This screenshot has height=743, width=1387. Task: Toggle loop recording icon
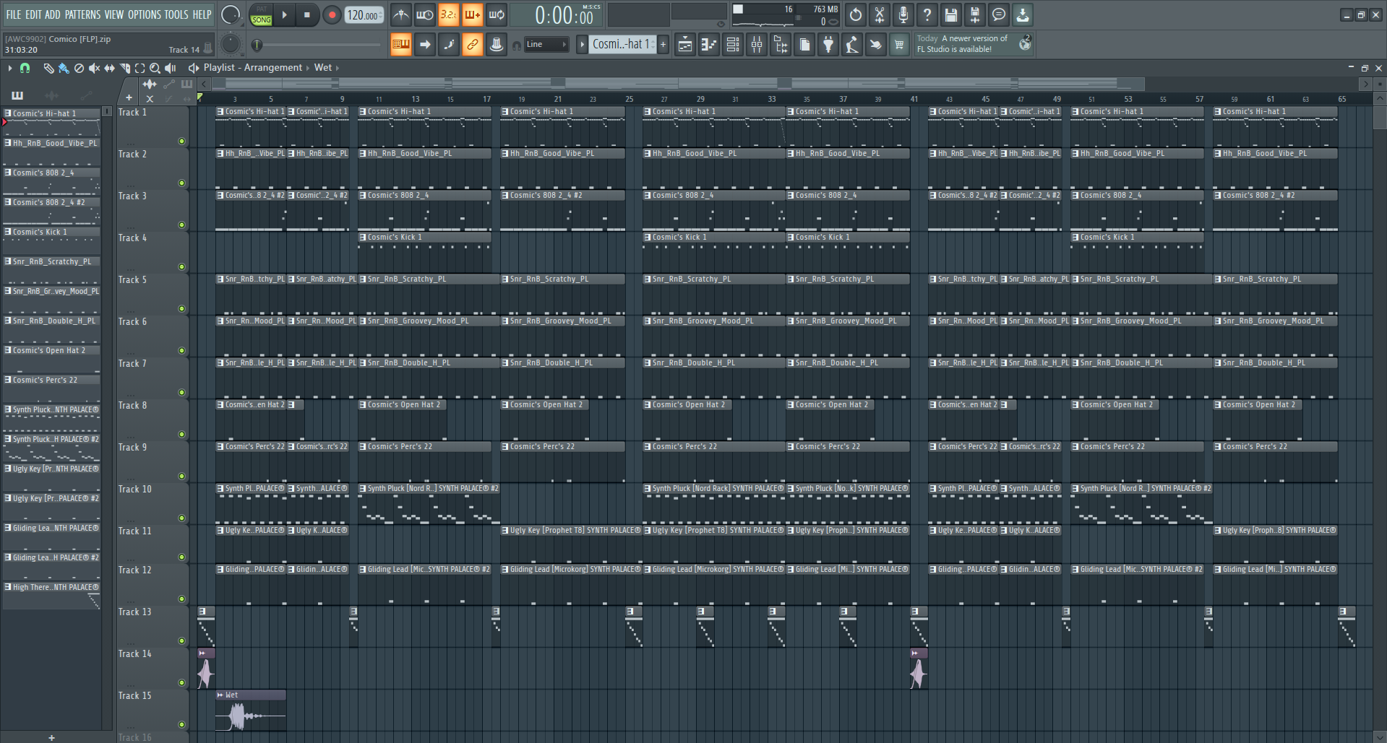pos(496,14)
